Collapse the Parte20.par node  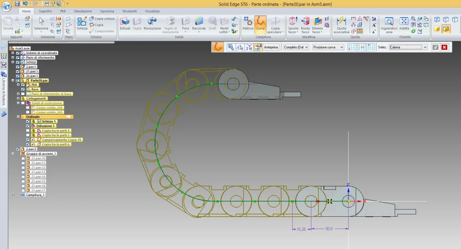click(x=12, y=80)
